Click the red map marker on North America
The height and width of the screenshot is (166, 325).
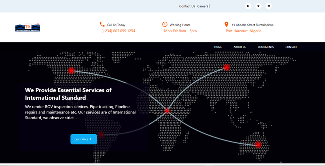click(x=71, y=71)
